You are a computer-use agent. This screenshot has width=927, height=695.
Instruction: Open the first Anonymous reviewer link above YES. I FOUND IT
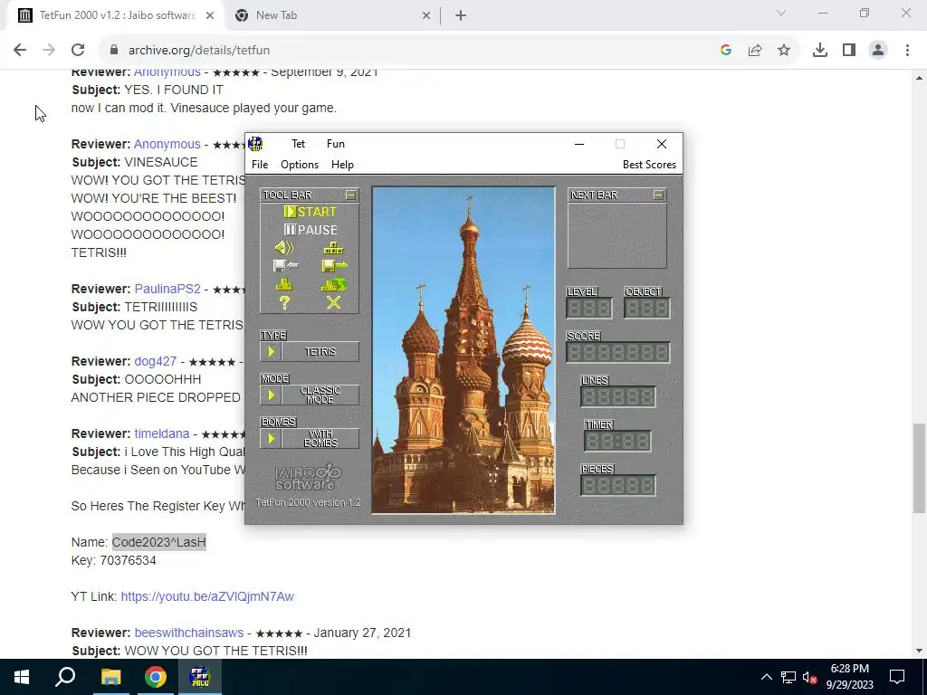(167, 72)
